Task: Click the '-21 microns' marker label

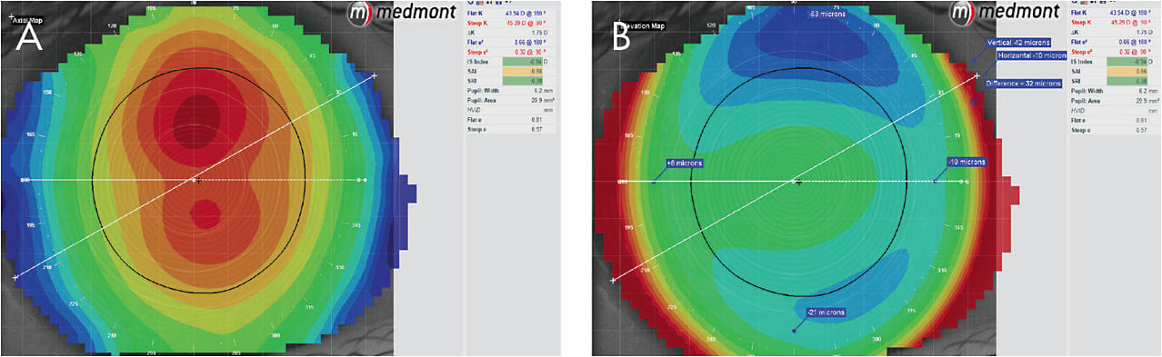Action: (x=826, y=312)
